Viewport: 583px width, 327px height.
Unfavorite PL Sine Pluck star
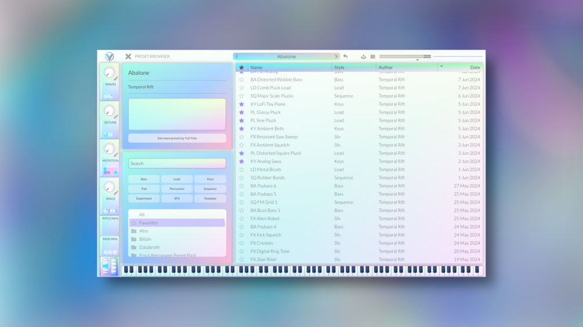coord(242,120)
